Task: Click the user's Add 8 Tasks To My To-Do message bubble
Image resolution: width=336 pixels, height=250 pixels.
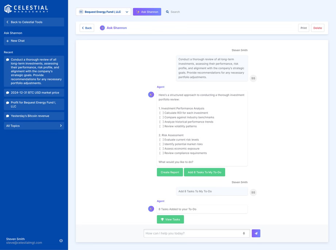Action: [212, 191]
